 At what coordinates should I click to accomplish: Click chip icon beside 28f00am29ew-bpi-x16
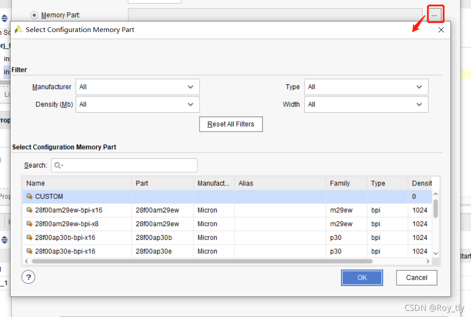click(x=29, y=210)
